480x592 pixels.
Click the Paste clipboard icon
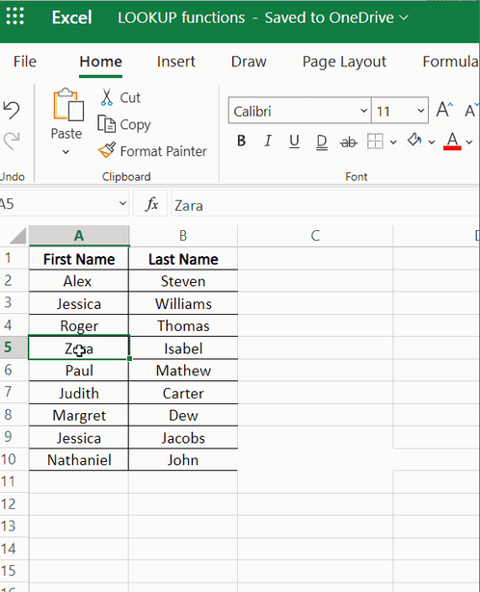pos(68,105)
